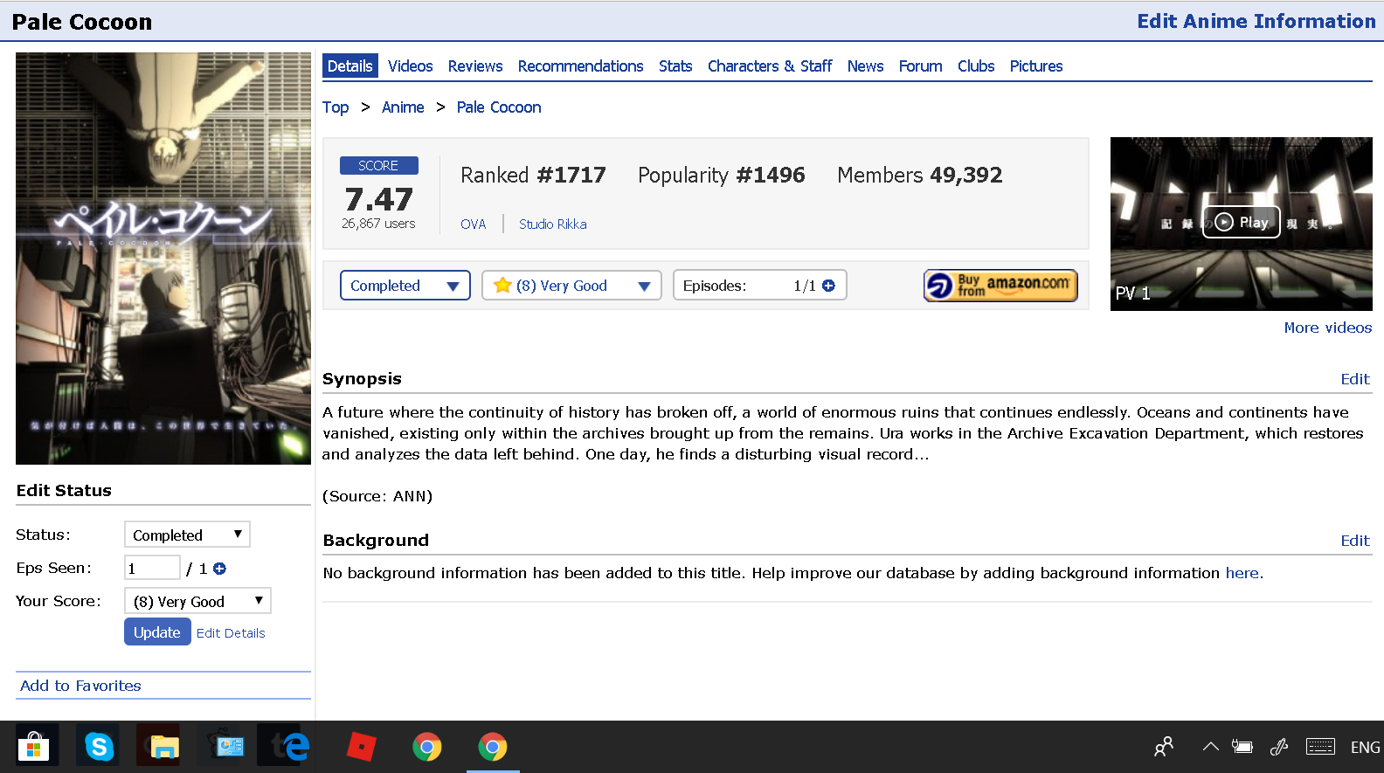Image resolution: width=1384 pixels, height=773 pixels.
Task: Open the Pale Cocoon cover image
Action: (163, 259)
